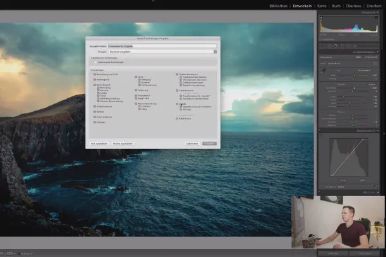386x257 pixels.
Task: Toggle Behandlung und Profil checkbox
Action: 95,75
